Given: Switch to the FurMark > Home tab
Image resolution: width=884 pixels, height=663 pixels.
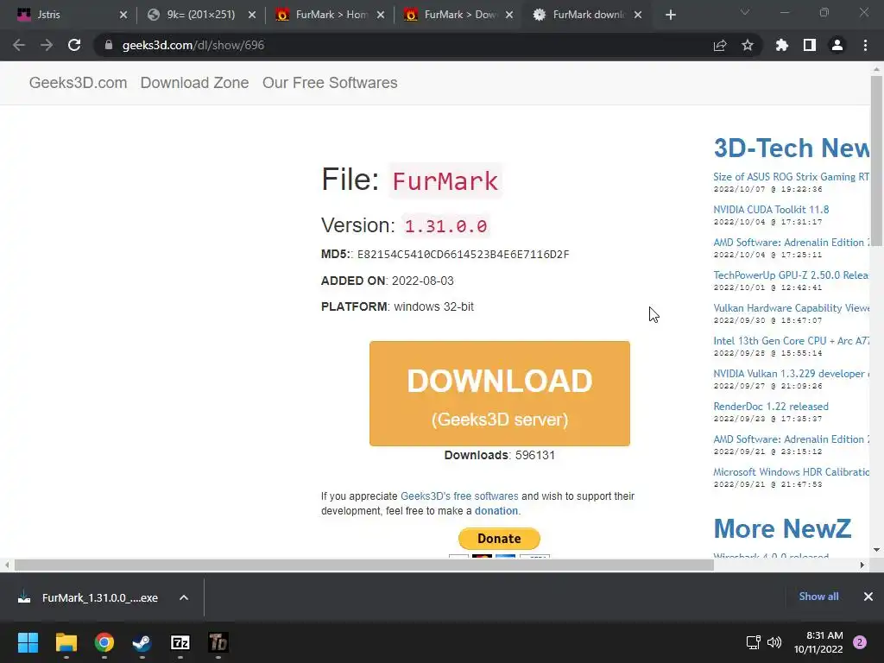Looking at the screenshot, I should point(331,15).
